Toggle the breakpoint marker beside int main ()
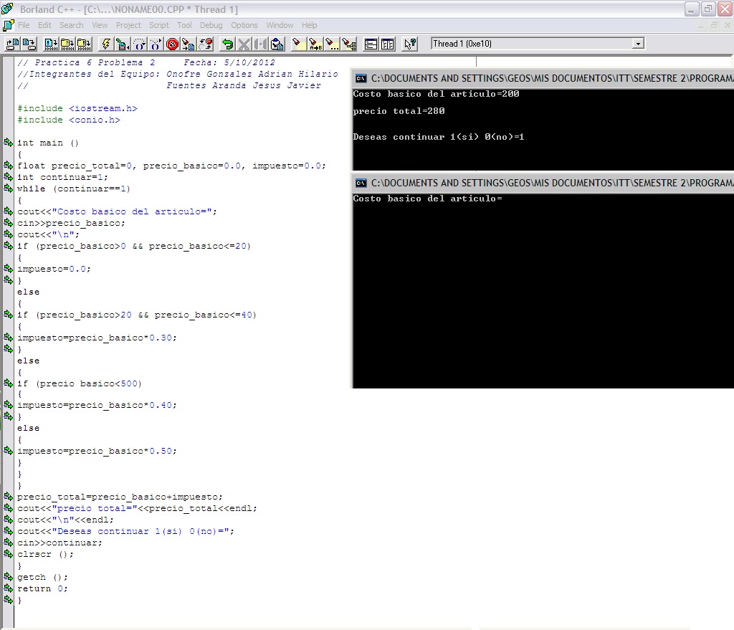The height and width of the screenshot is (630, 734). pyautogui.click(x=7, y=143)
